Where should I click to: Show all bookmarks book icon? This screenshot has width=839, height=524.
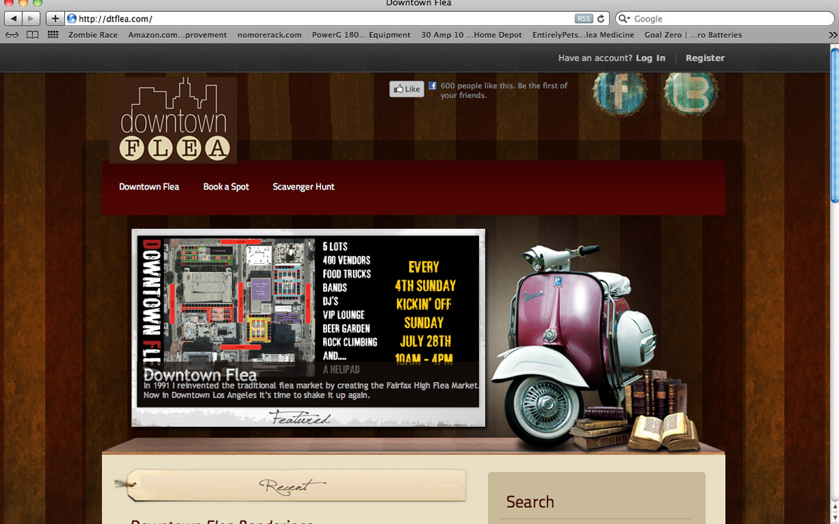pos(32,35)
